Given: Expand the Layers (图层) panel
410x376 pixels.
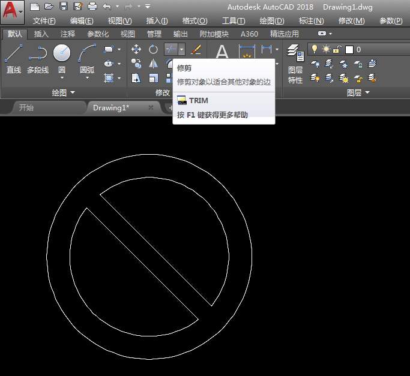Looking at the screenshot, I should click(358, 92).
